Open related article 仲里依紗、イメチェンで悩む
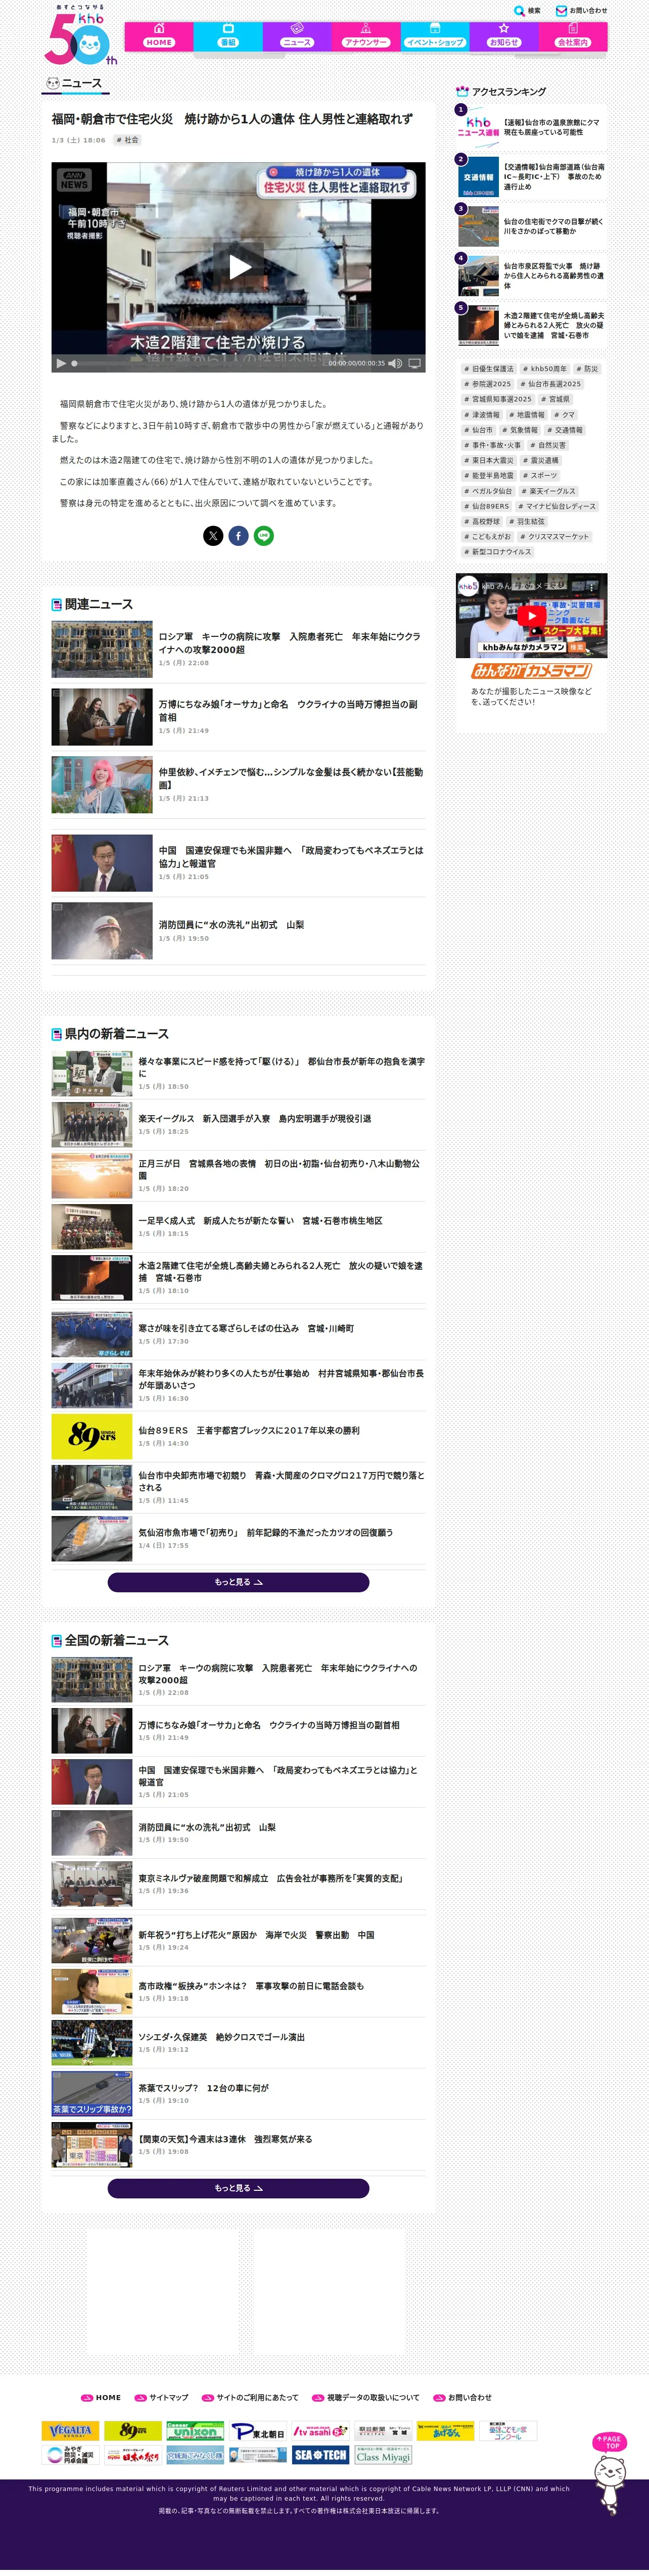Viewport: 649px width, 2576px height. (x=238, y=785)
